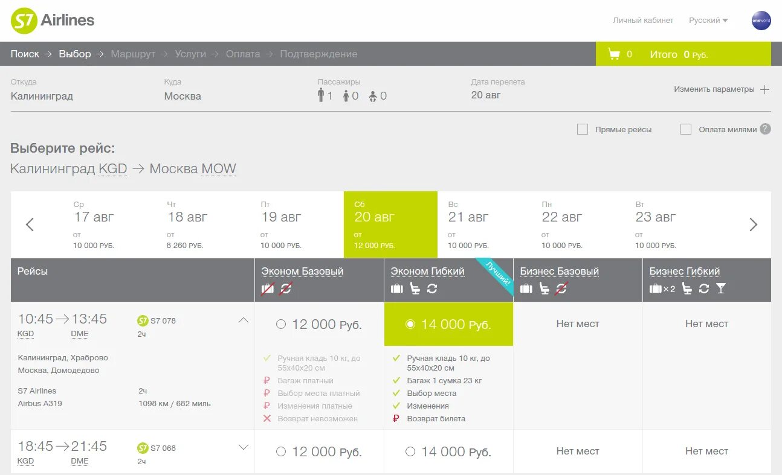Click baggage icon under Бизнес Базовый

tap(526, 289)
